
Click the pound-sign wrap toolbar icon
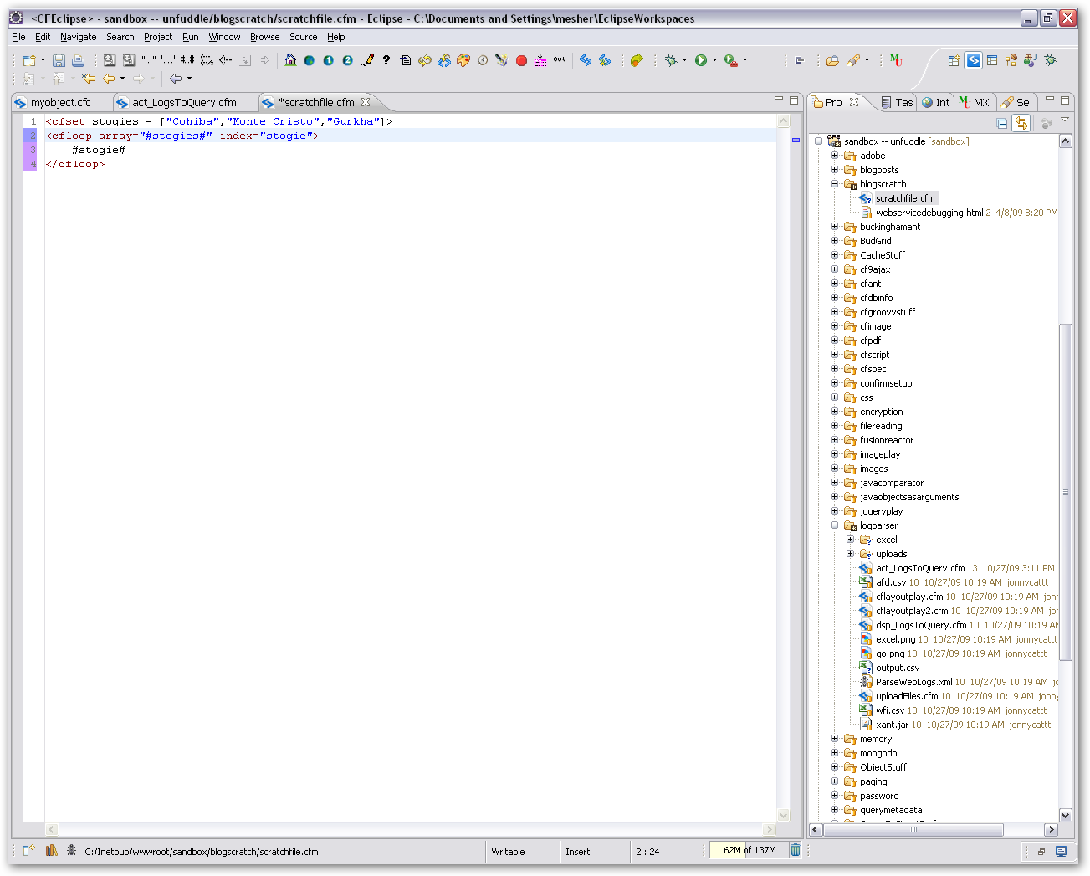pyautogui.click(x=187, y=60)
